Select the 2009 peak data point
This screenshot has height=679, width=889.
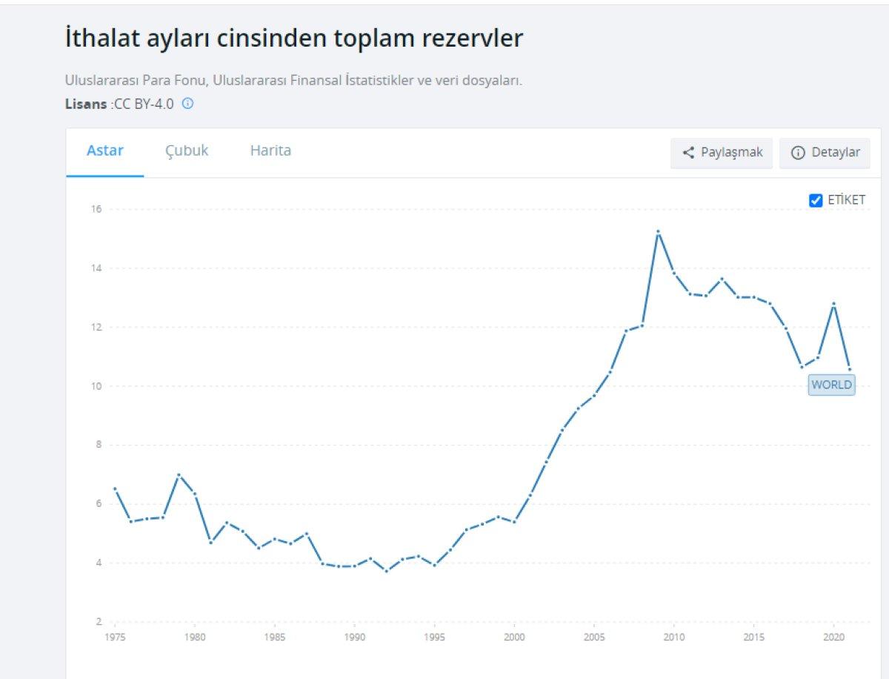click(x=658, y=232)
